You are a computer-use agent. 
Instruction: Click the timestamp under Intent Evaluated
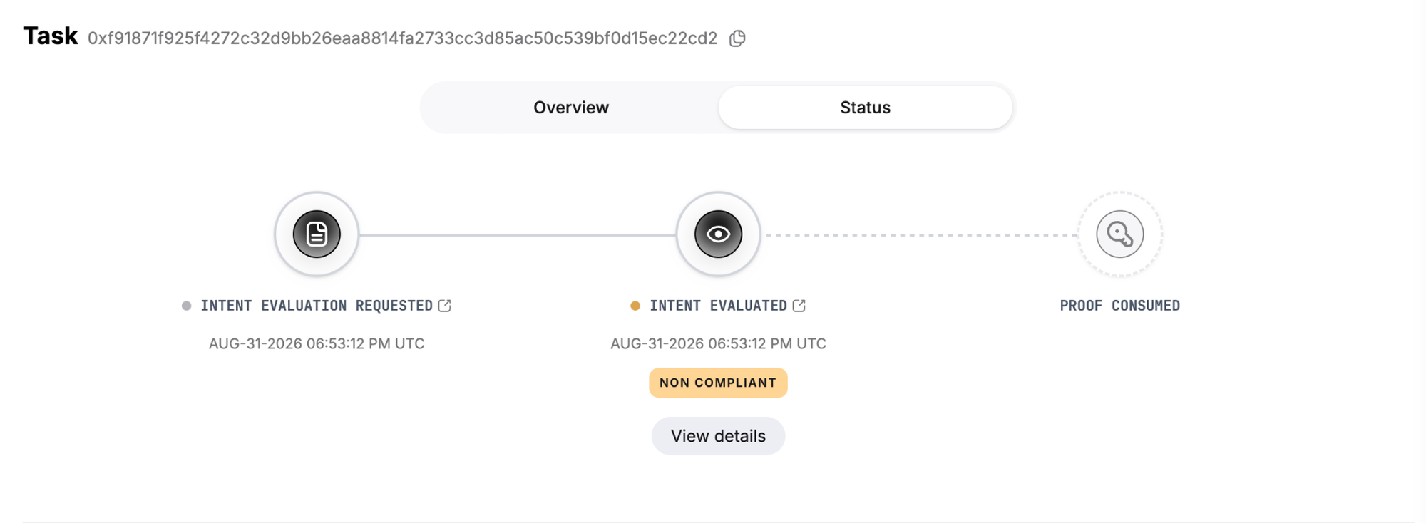[x=718, y=343]
